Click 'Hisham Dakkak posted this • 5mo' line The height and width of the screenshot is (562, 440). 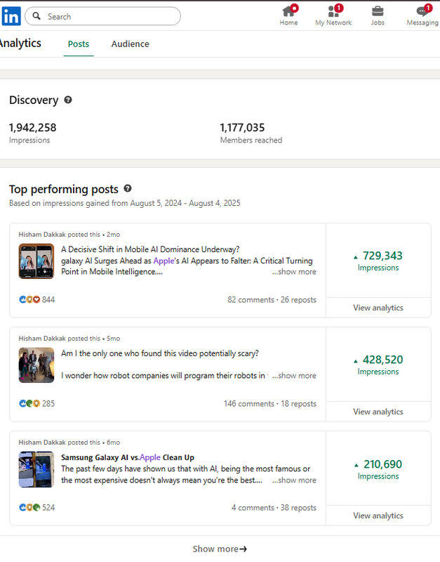(x=69, y=339)
